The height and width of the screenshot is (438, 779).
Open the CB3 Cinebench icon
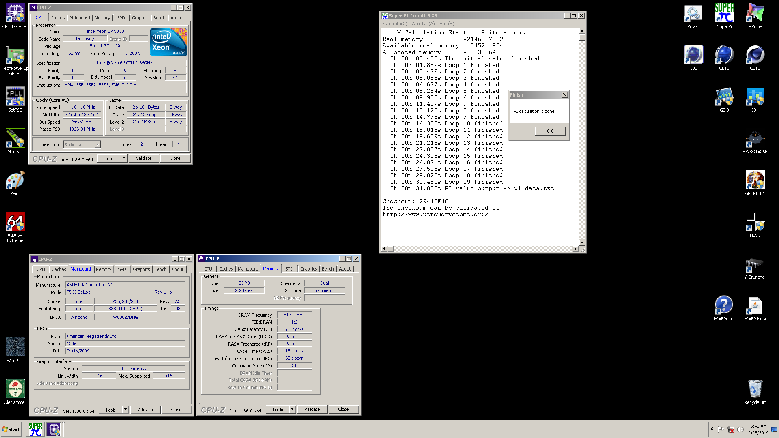[693, 58]
